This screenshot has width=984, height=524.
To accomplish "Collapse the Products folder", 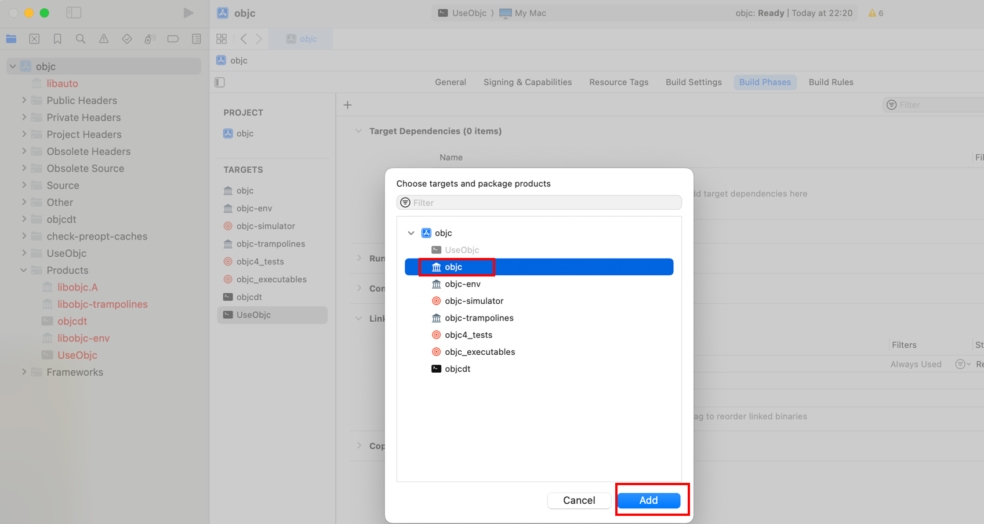I will pyautogui.click(x=24, y=270).
